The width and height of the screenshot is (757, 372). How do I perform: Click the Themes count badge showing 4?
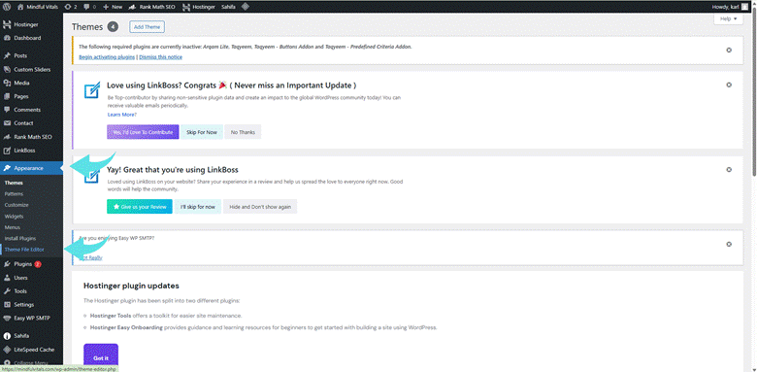pyautogui.click(x=113, y=27)
